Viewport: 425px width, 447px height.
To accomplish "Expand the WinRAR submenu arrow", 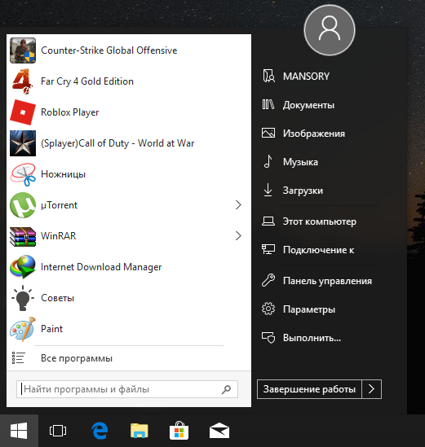I will pyautogui.click(x=238, y=236).
